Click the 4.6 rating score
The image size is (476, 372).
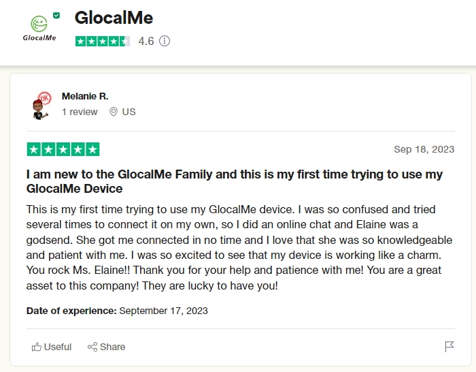146,41
